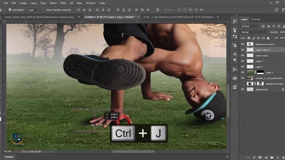Click the Background copy mask thumbnail
Viewport: 285px width, 160px height.
pyautogui.click(x=260, y=84)
